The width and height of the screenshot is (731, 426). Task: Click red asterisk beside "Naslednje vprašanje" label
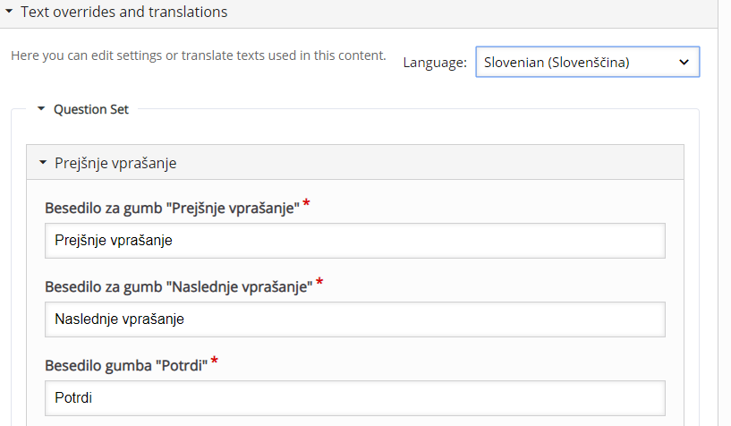319,282
